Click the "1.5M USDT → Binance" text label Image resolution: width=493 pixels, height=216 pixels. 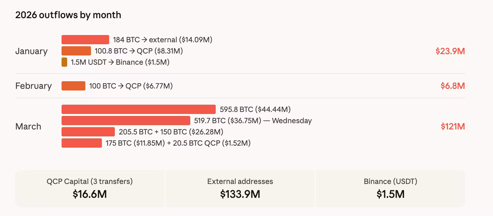(120, 62)
